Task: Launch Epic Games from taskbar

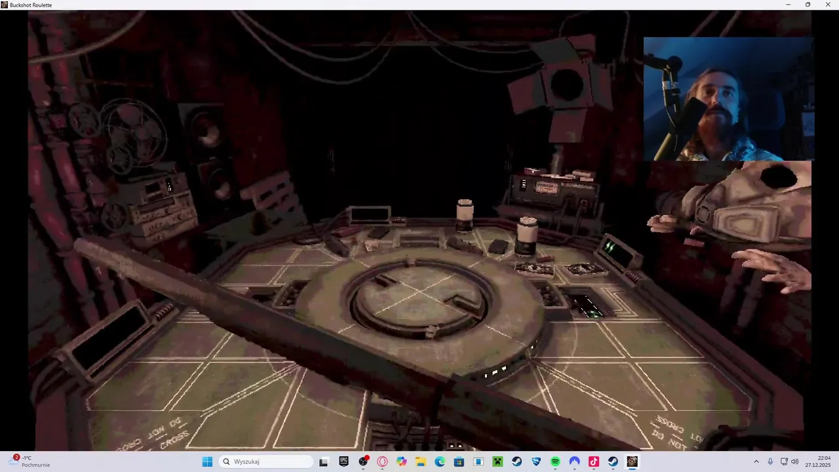Action: [343, 462]
